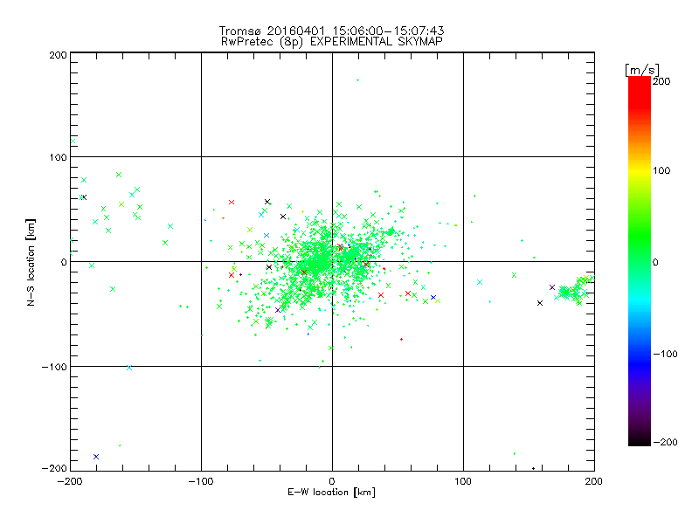The width and height of the screenshot is (699, 524).
Task: Select the colorbar tick label '0'
Action: pyautogui.click(x=655, y=262)
